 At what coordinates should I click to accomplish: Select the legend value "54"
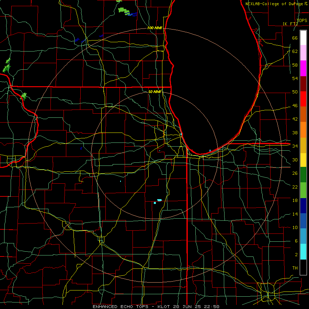pyautogui.click(x=295, y=78)
